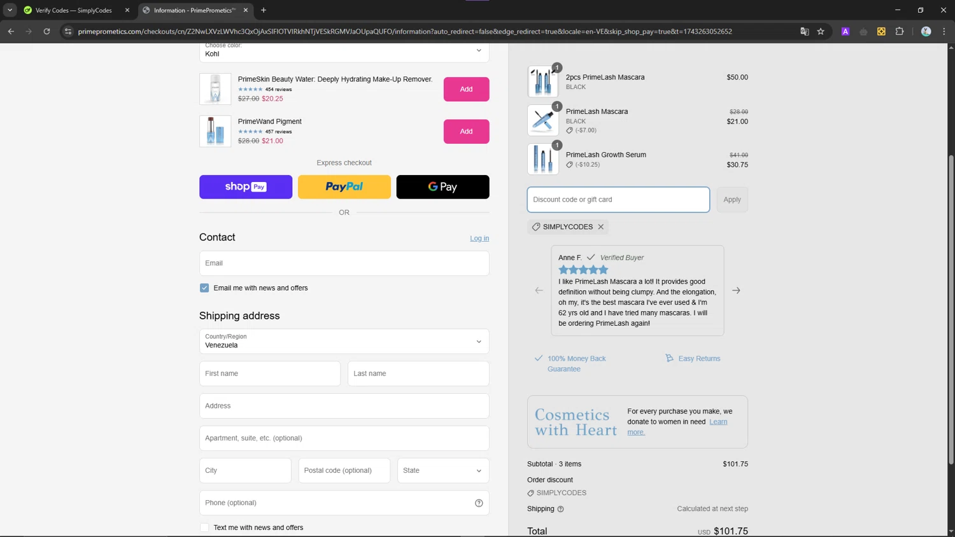Click the PrimeWand Pigment thumbnail
Viewport: 955px width, 537px height.
(x=215, y=131)
